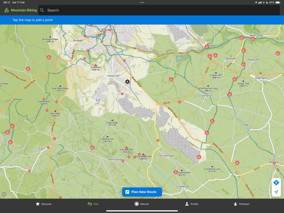284x213 pixels.
Task: Click the three-dot multitasking menu at top
Action: pos(142,2)
